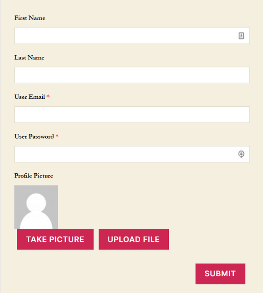Click the default avatar placeholder image
Image resolution: width=263 pixels, height=293 pixels.
[x=36, y=207]
